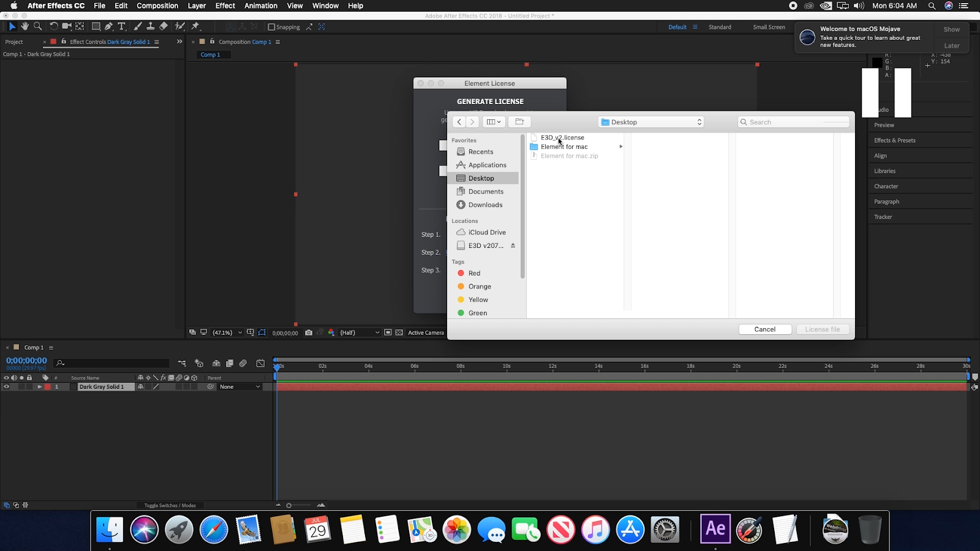Viewport: 980px width, 551px height.
Task: Open the Layer menu
Action: pyautogui.click(x=197, y=6)
